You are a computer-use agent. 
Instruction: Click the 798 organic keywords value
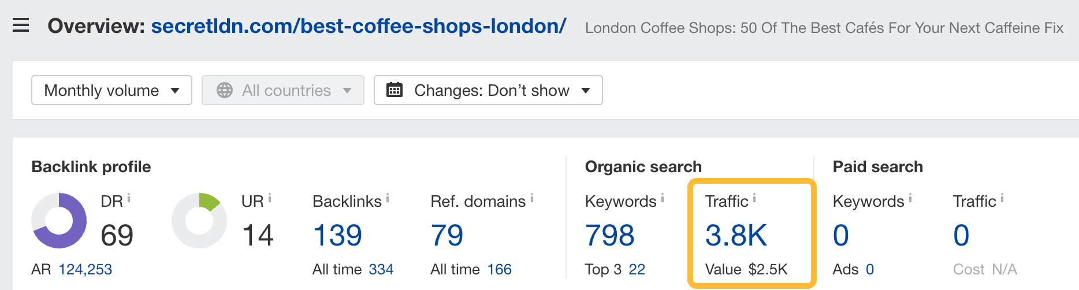click(x=610, y=235)
